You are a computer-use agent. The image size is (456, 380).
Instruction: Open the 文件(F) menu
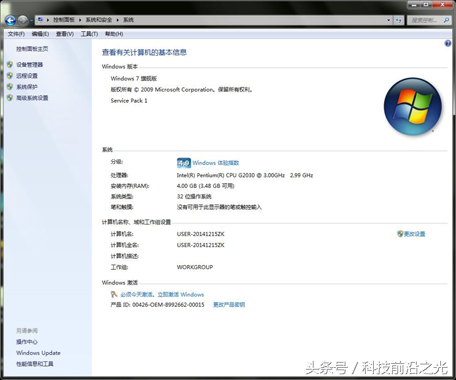point(16,34)
